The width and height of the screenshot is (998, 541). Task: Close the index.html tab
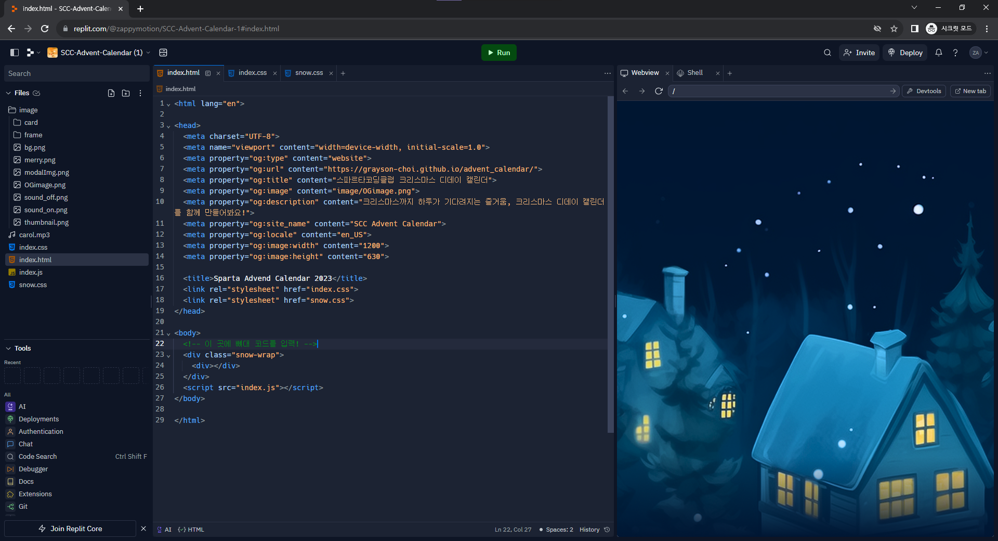pos(218,73)
